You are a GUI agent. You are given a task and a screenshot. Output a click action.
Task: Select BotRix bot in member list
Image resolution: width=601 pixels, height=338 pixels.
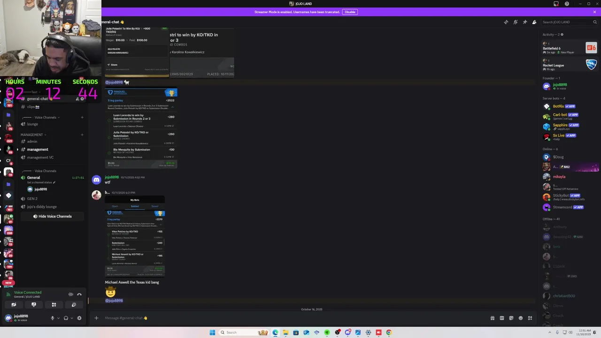coord(570,106)
